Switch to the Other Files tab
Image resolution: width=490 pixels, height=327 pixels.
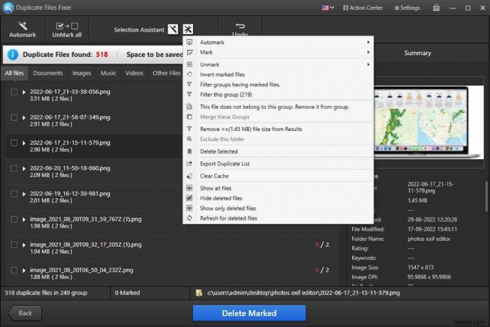pos(166,73)
